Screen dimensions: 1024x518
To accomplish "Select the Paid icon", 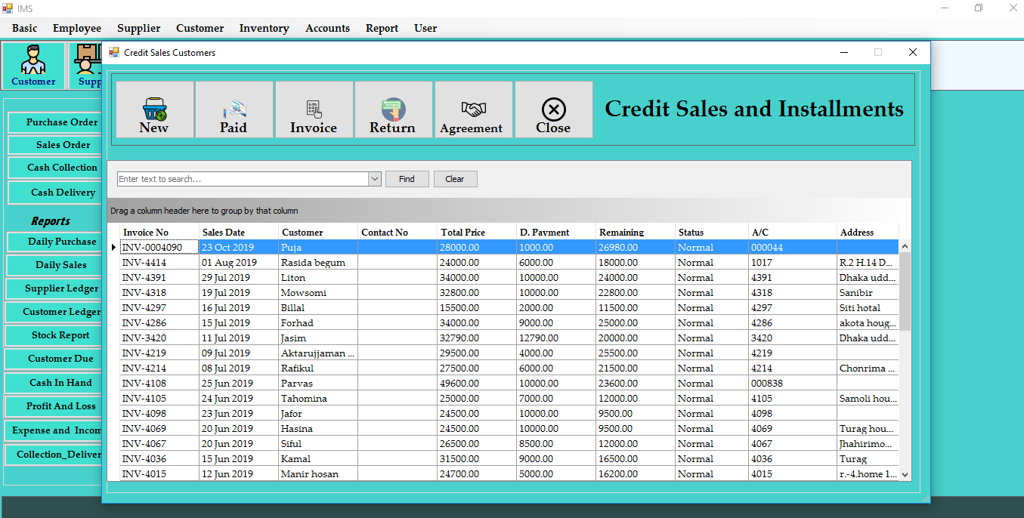I will pyautogui.click(x=234, y=109).
